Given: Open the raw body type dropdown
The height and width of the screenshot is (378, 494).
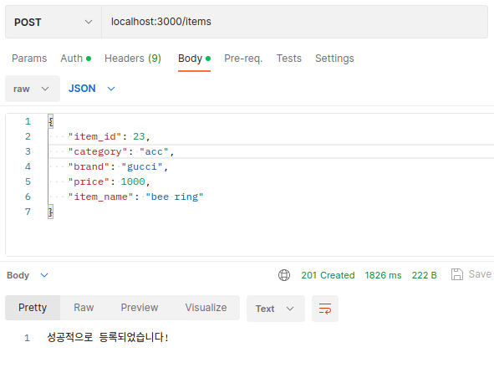Looking at the screenshot, I should coord(33,89).
